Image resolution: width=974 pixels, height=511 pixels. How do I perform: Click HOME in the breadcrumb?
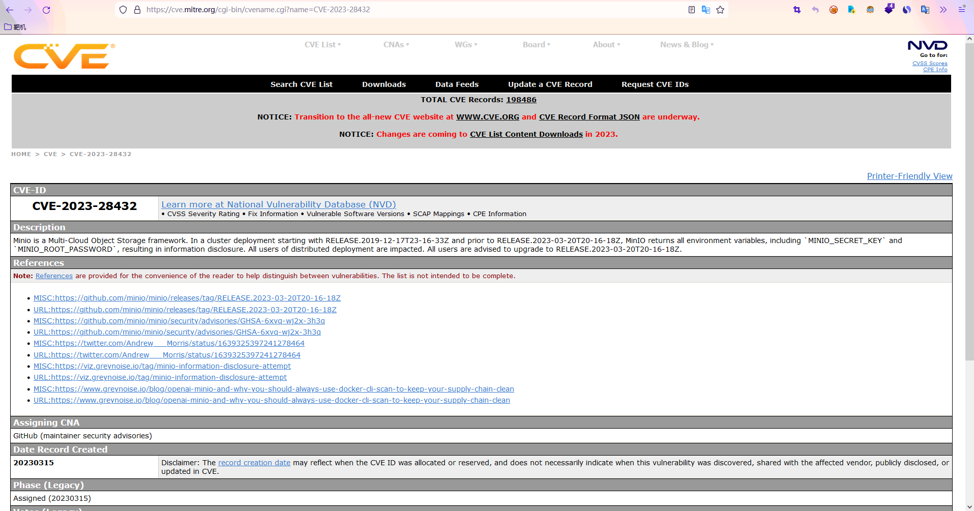point(21,154)
